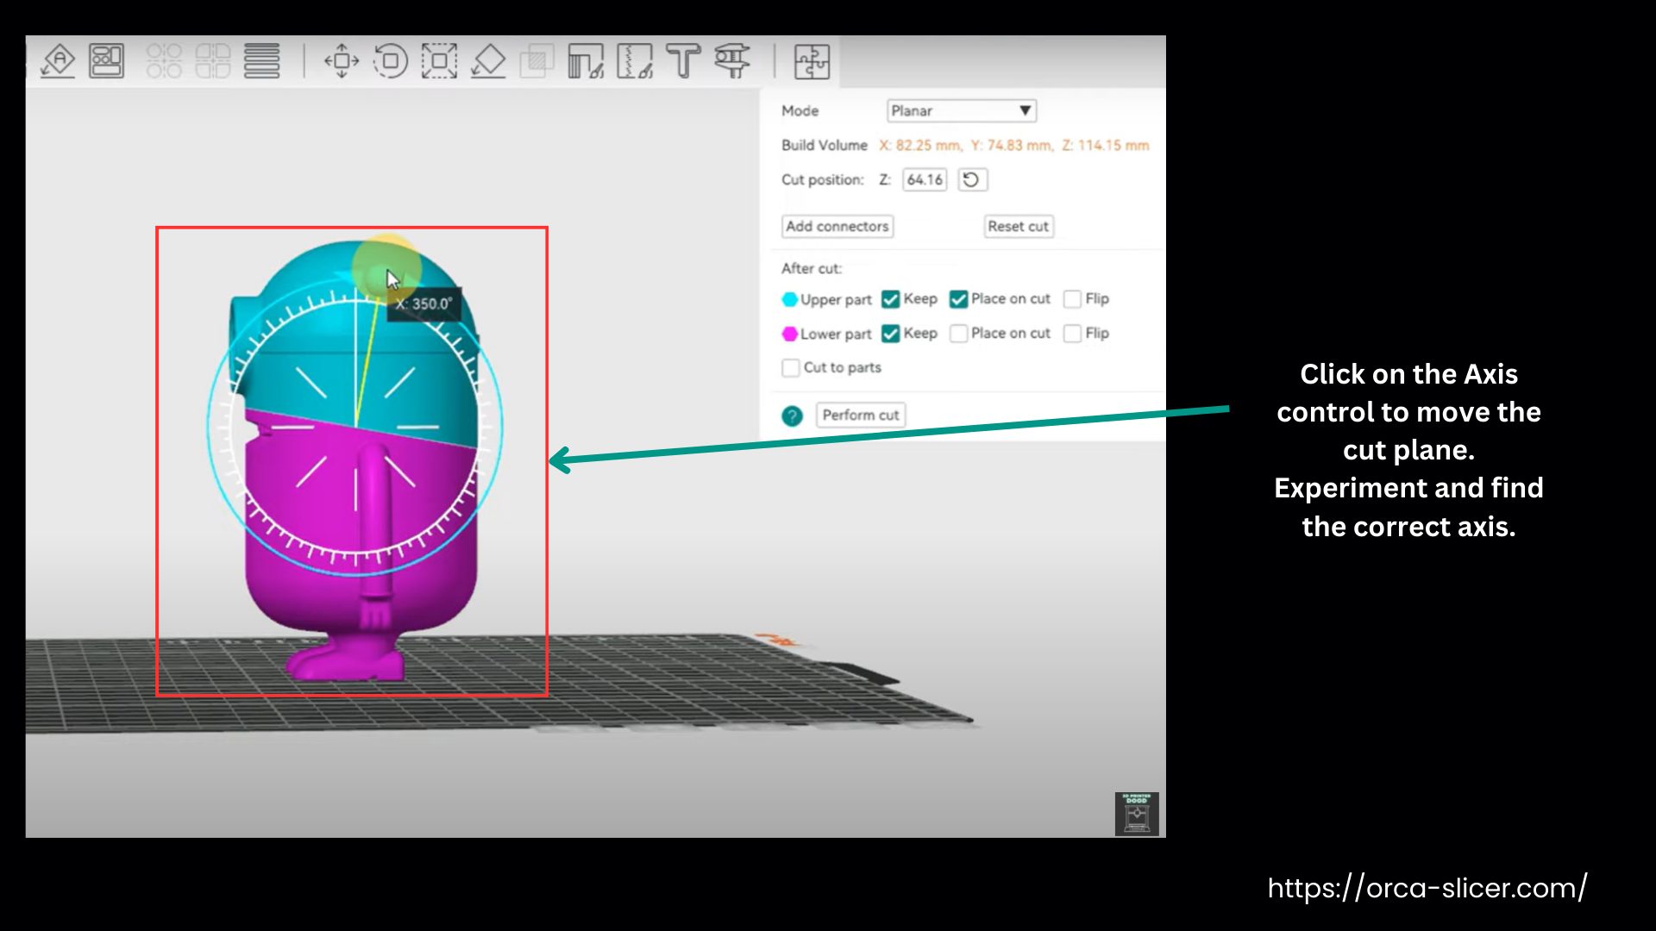Open the Mode dropdown set to Planar

point(961,110)
